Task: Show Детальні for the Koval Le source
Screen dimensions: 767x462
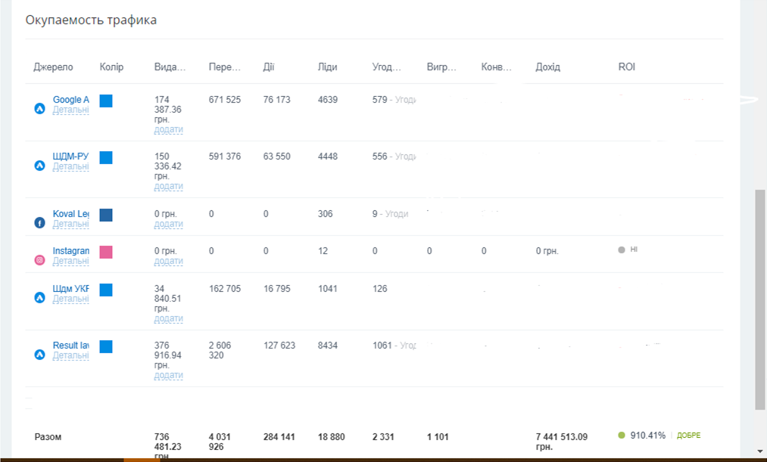Action: [x=70, y=224]
